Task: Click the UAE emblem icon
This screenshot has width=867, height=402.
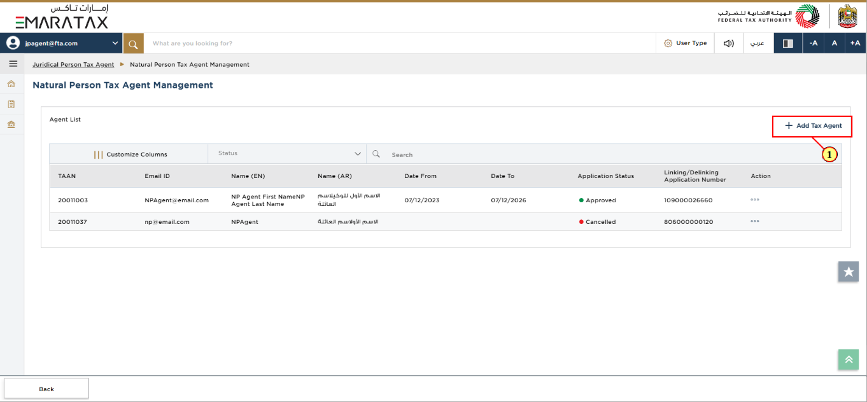Action: [848, 17]
